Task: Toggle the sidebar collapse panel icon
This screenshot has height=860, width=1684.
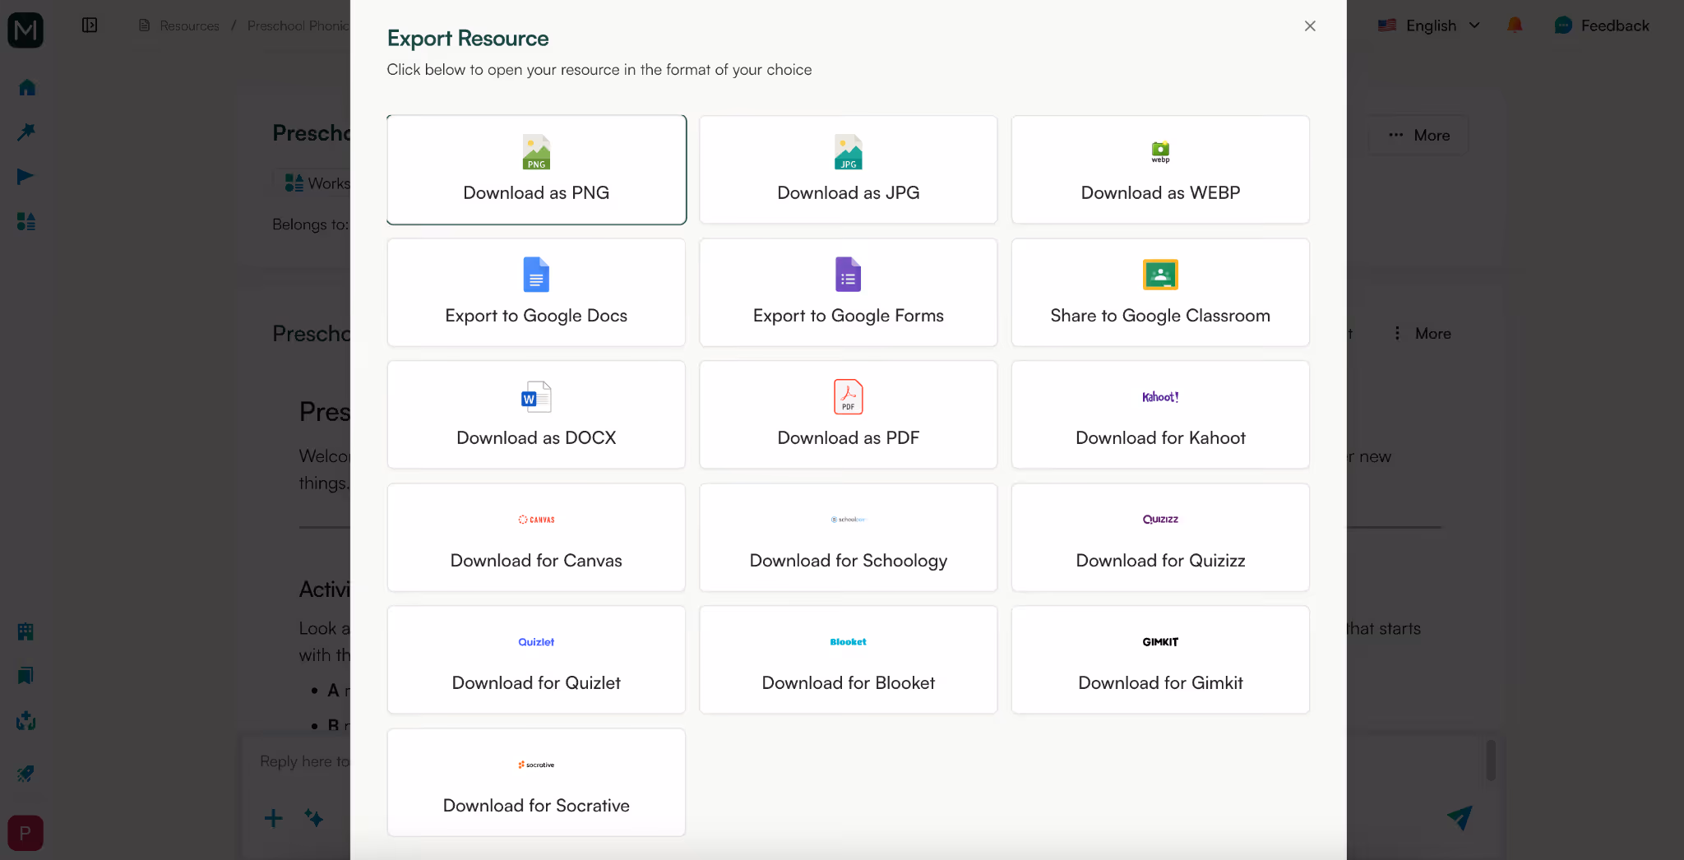Action: (x=90, y=25)
